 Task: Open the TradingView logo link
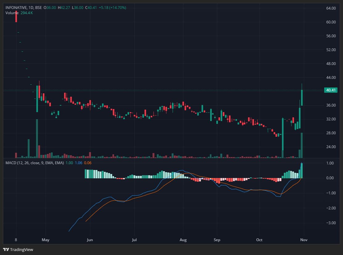pyautogui.click(x=18, y=249)
